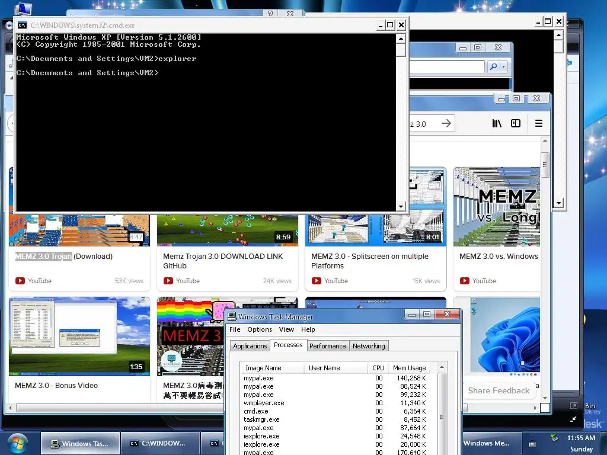Click the keyboard icon in system tray
607x455 pixels.
533,444
